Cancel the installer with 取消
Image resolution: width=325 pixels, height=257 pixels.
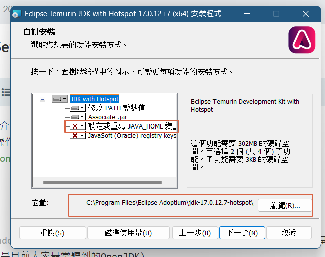coord(289,233)
